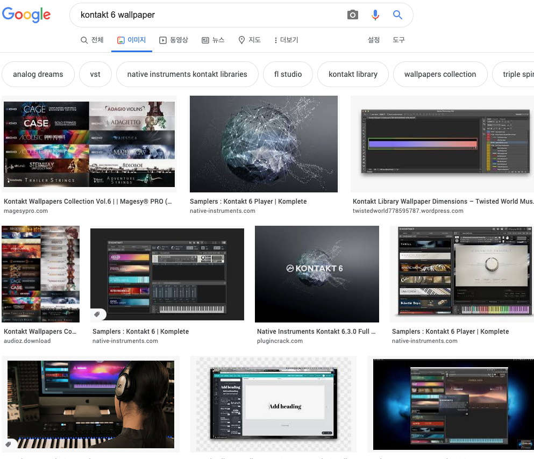
Task: Select the 이미지 (Images) tab
Action: [x=131, y=40]
